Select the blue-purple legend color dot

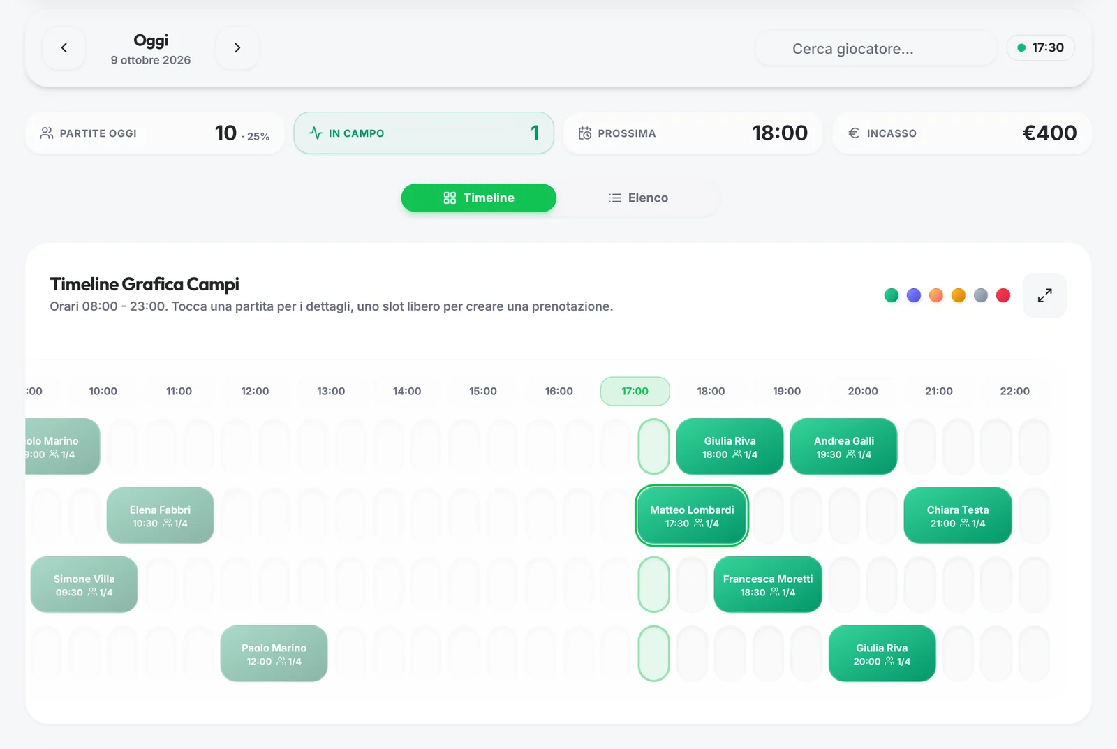[x=914, y=295]
